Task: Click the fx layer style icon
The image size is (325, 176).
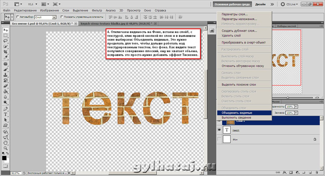Action: coord(285,172)
